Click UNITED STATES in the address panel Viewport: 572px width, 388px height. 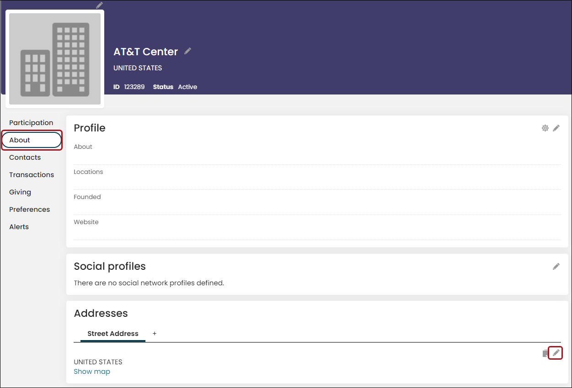(98, 362)
